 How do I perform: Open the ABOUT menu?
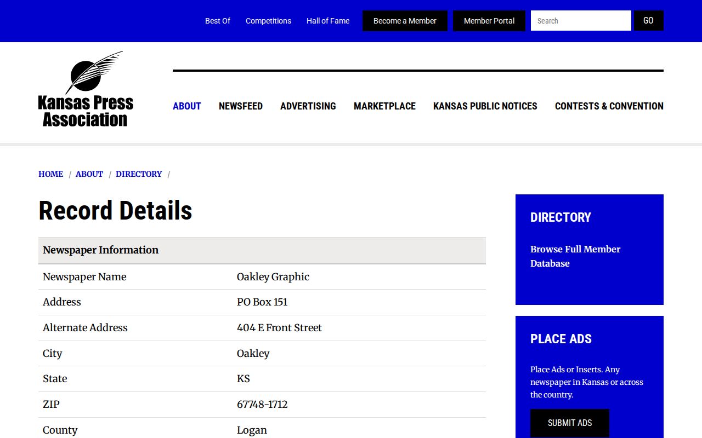point(187,106)
